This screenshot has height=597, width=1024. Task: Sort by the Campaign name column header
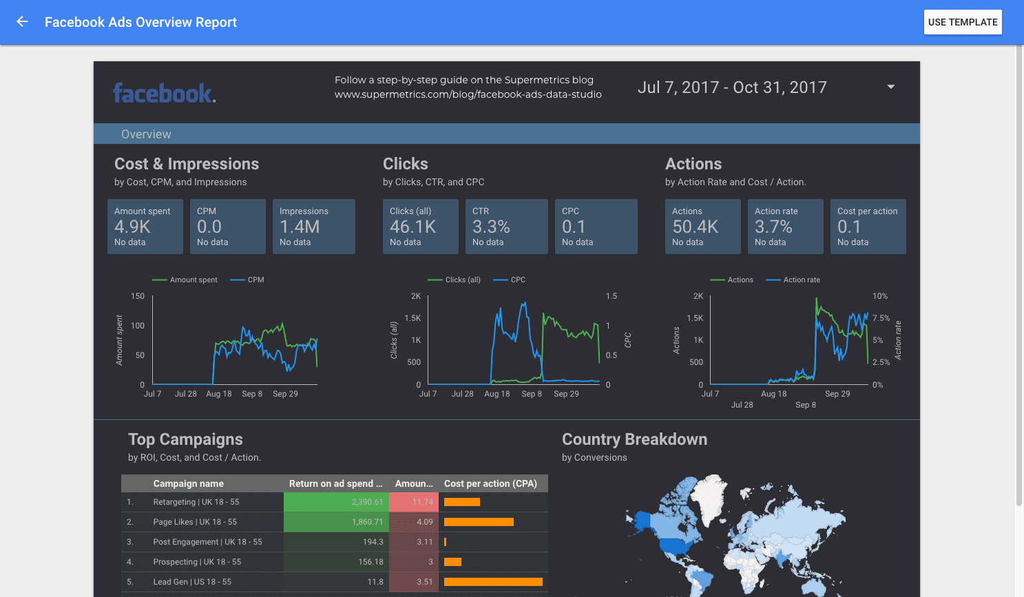(x=189, y=483)
